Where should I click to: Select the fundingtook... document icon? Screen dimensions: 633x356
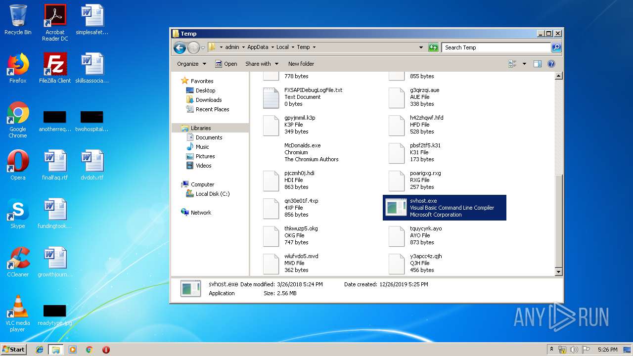(x=55, y=214)
